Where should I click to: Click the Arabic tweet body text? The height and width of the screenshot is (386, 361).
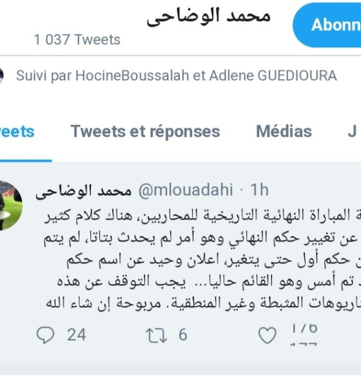tap(202, 259)
